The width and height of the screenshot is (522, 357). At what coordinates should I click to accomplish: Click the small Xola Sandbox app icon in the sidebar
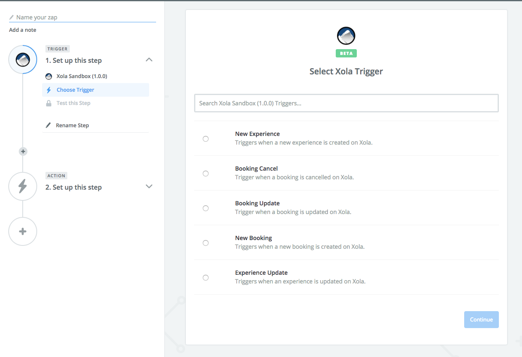point(49,76)
